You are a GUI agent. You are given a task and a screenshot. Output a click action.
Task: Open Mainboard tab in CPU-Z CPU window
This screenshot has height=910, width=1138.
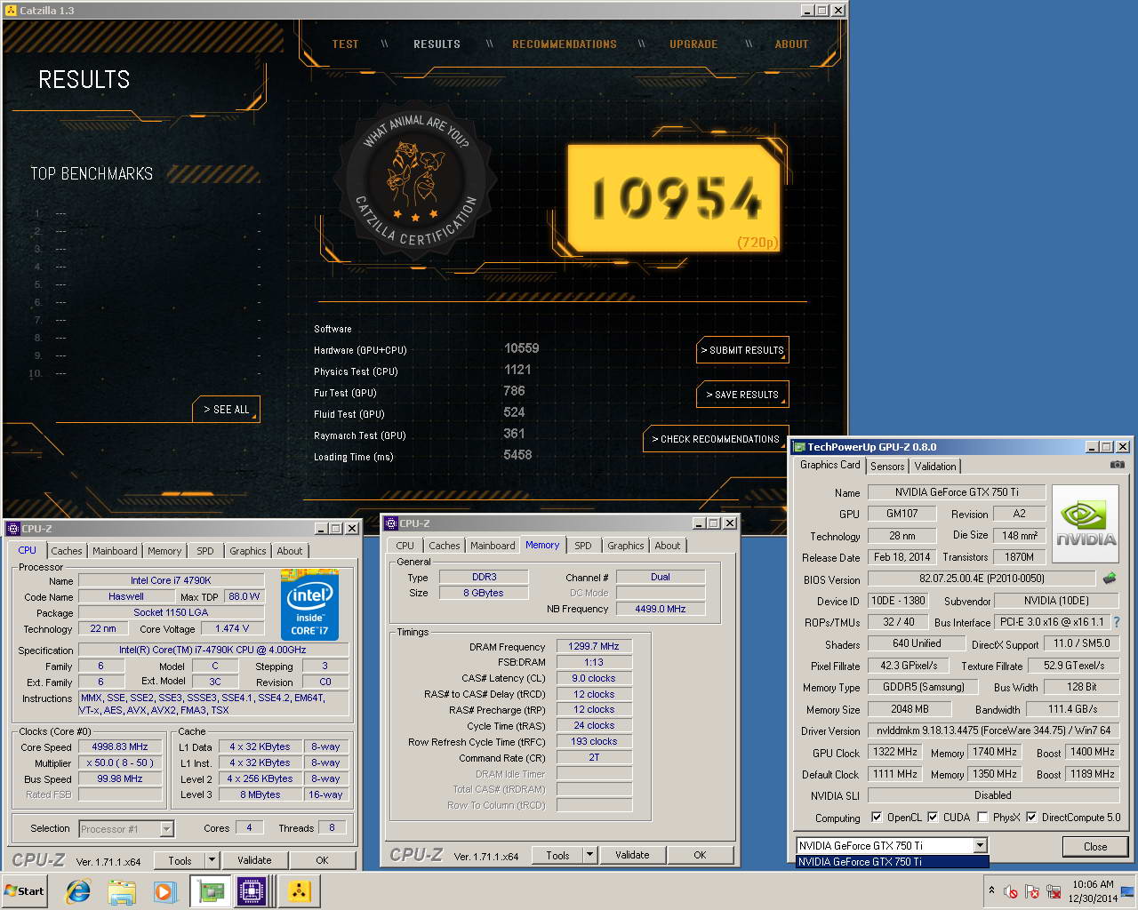pyautogui.click(x=115, y=551)
